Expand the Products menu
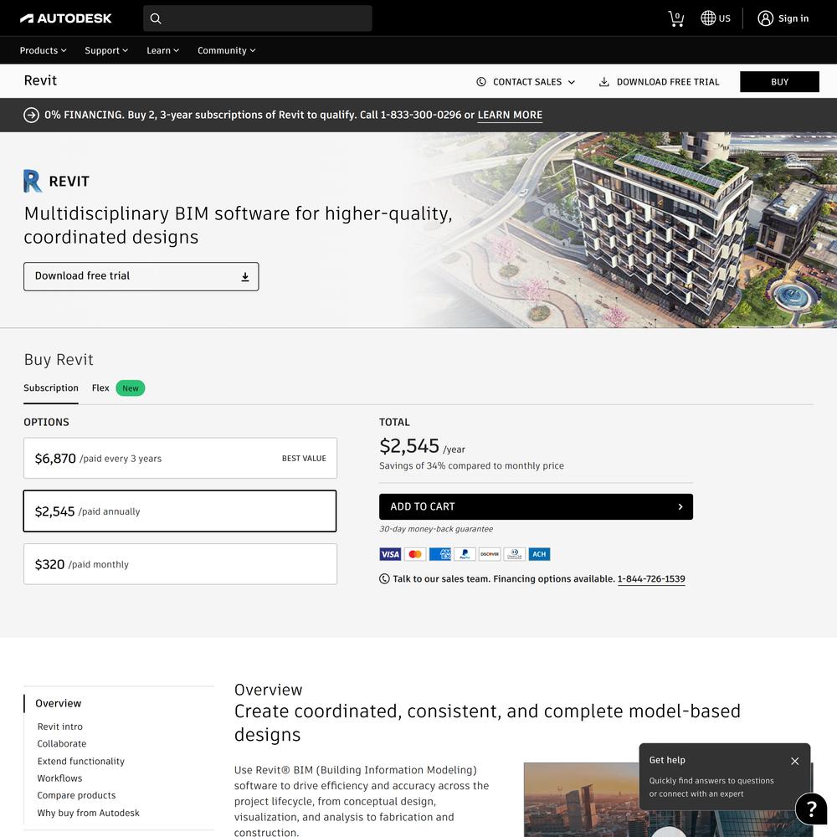The width and height of the screenshot is (837, 837). click(x=44, y=51)
